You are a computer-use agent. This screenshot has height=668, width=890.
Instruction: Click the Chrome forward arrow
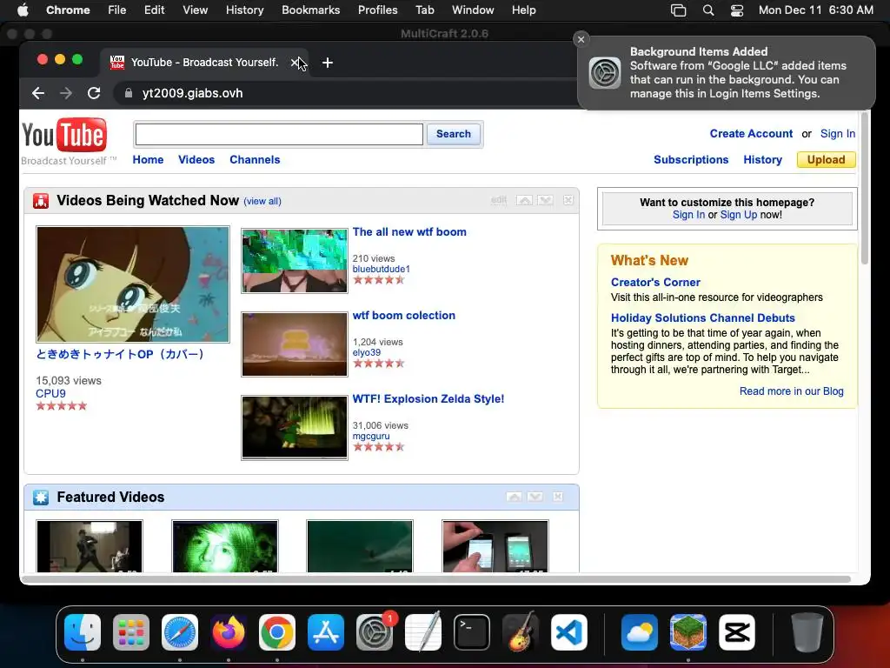click(x=66, y=93)
